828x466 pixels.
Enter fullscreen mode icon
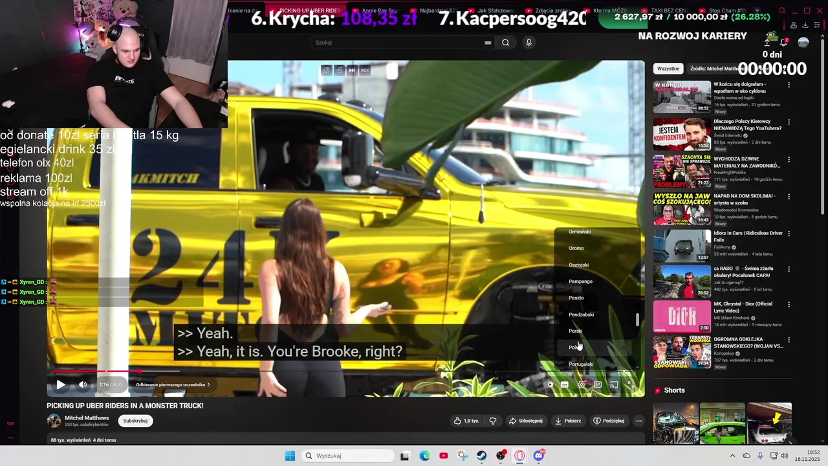point(631,384)
